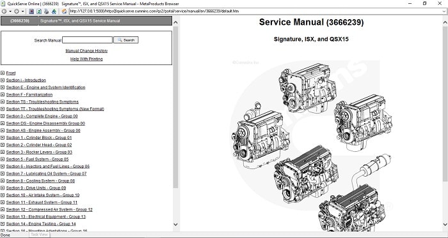Open Section 5 - Fuel System - Group 05 link
Viewport: 448px width, 238px height.
(37, 160)
